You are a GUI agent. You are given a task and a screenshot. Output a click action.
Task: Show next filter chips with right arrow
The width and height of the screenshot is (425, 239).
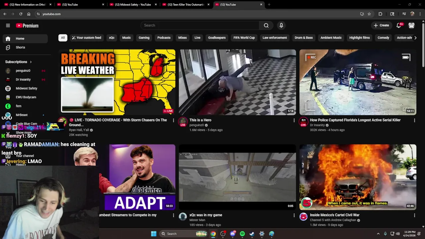(415, 38)
